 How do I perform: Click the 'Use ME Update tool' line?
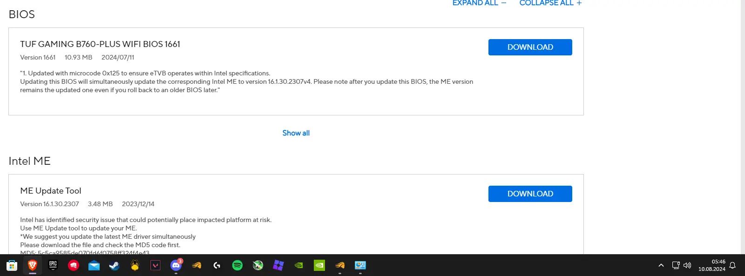(x=79, y=228)
